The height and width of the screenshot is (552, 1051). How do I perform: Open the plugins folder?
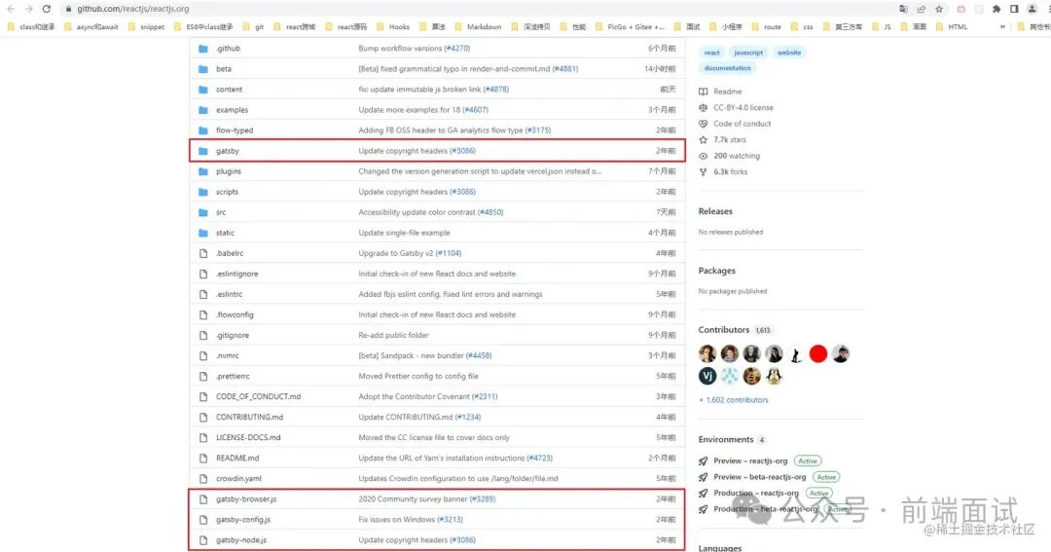click(x=229, y=171)
